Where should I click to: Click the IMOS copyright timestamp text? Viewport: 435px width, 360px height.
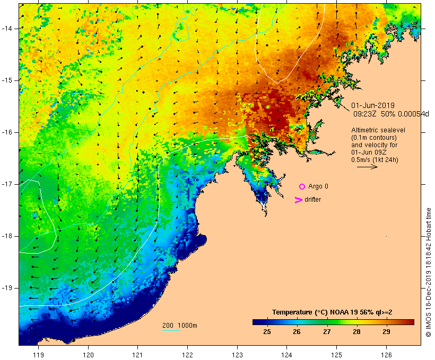428,272
